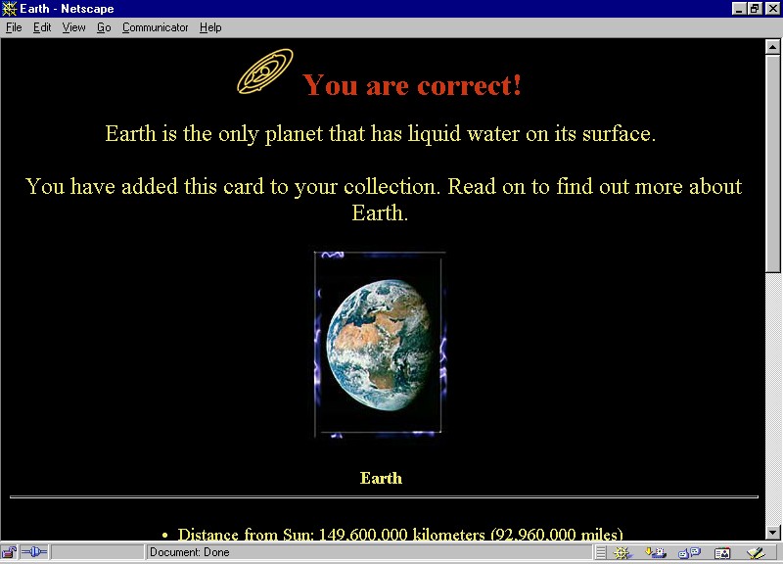Click the solar system orbit logo
This screenshot has height=564, width=783.
tap(265, 72)
